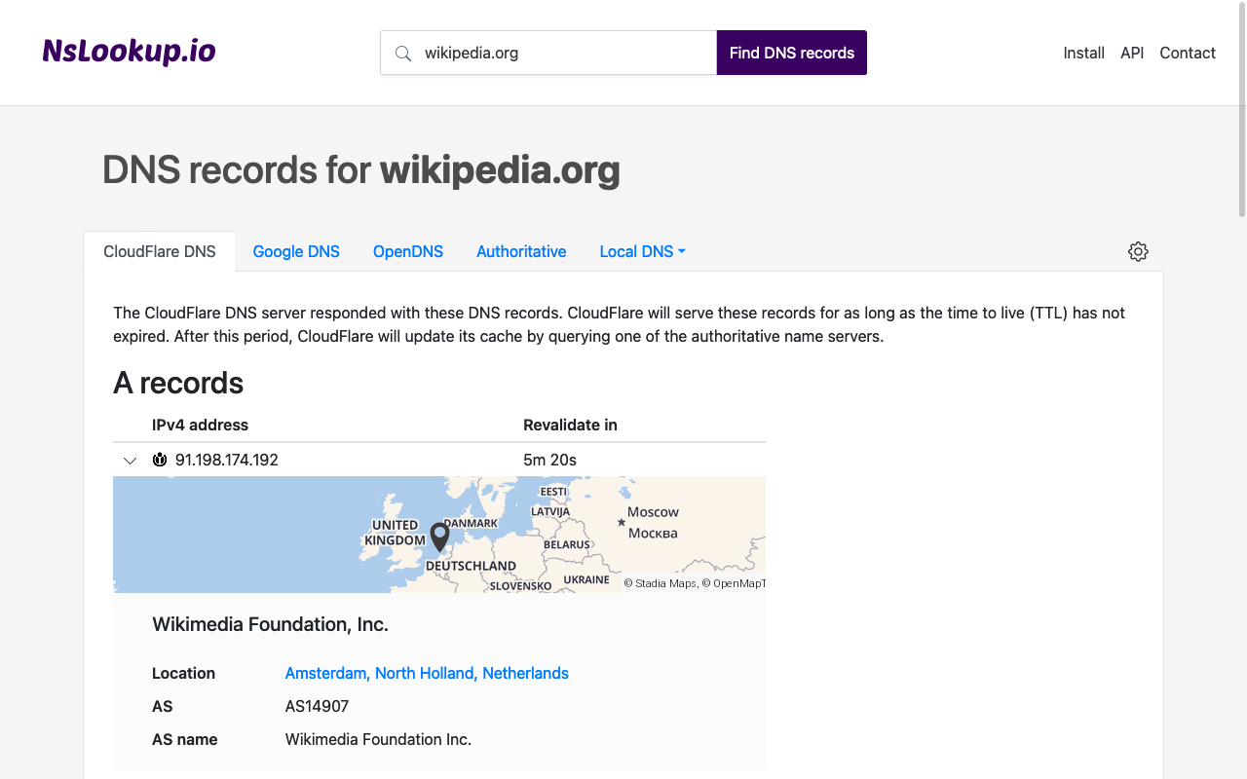
Task: Select the OpenDNS tab
Action: (408, 251)
